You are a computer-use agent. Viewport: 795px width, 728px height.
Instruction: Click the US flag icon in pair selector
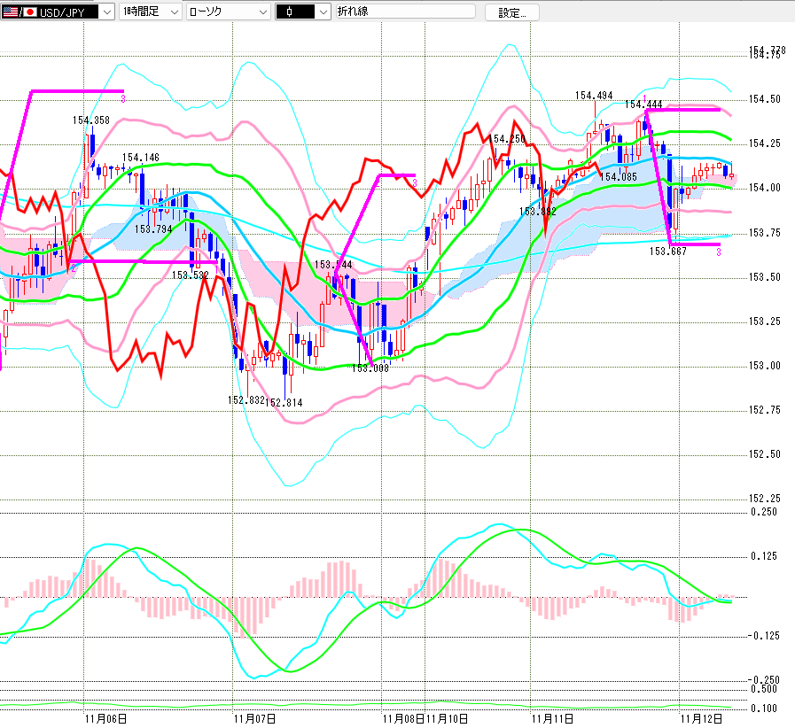11,12
